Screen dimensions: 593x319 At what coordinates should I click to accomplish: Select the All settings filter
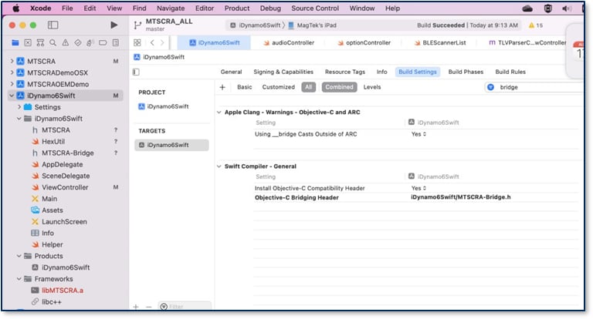pyautogui.click(x=309, y=87)
